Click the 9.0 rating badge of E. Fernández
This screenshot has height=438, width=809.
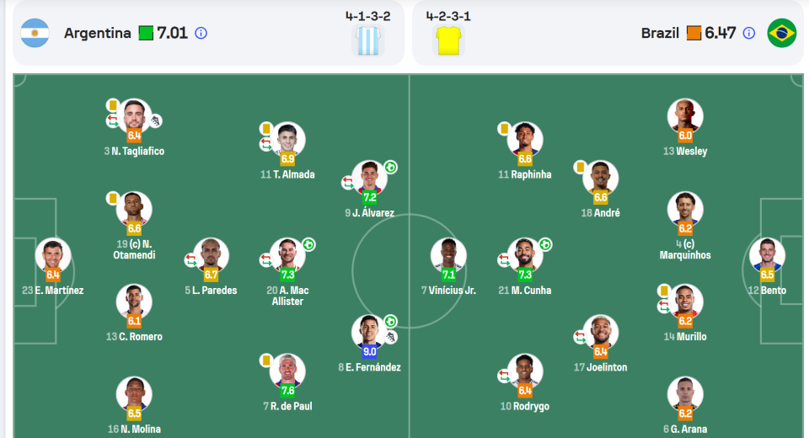coord(369,351)
